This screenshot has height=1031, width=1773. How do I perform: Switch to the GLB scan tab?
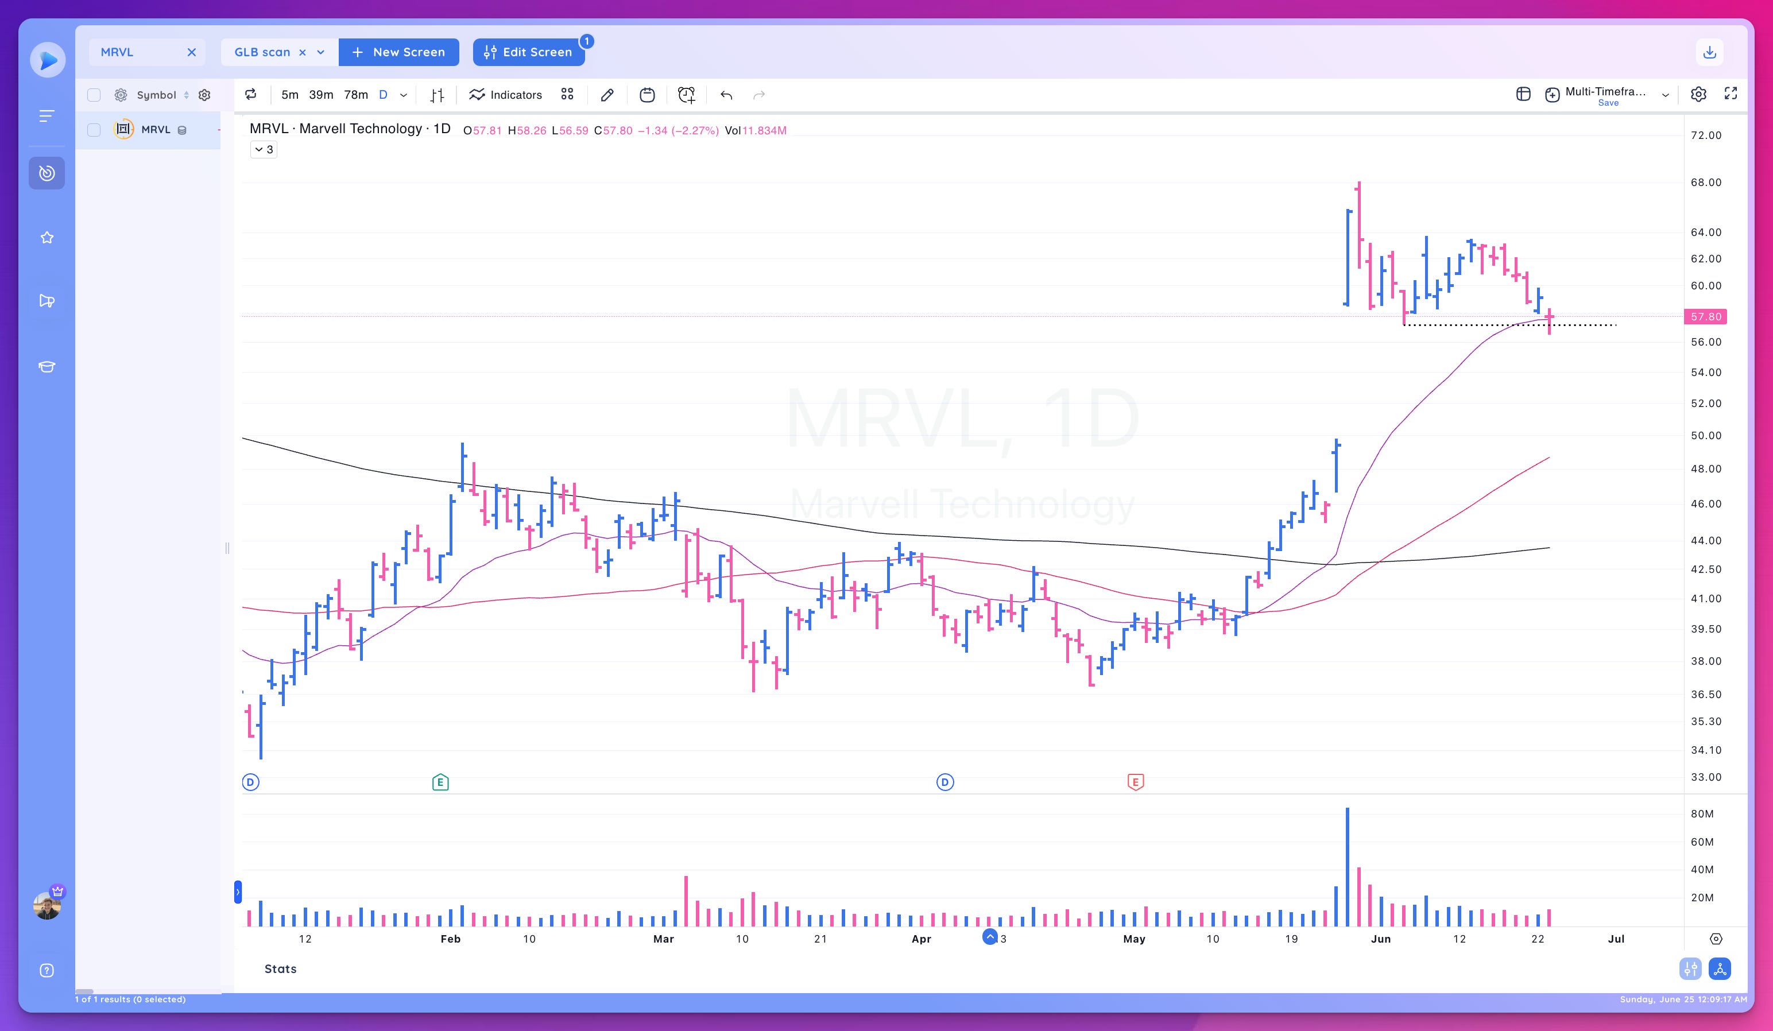pos(262,52)
